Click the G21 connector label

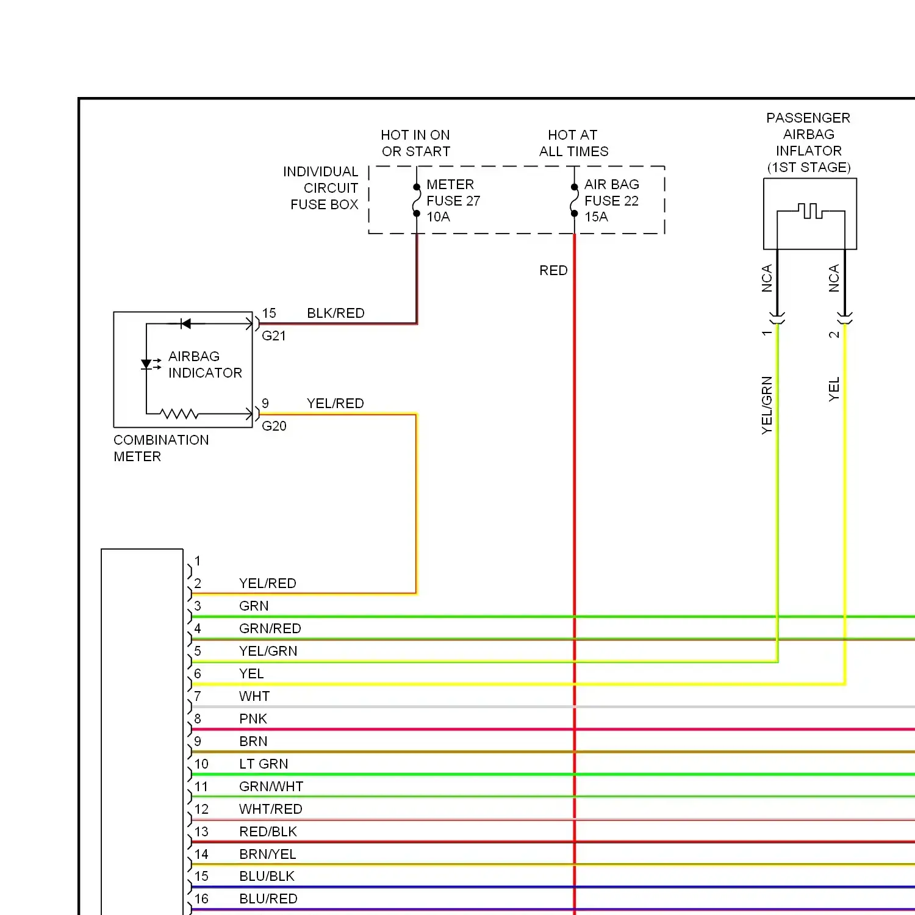point(274,336)
